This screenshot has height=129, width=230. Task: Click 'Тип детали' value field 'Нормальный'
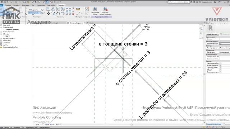[x=225, y=52]
